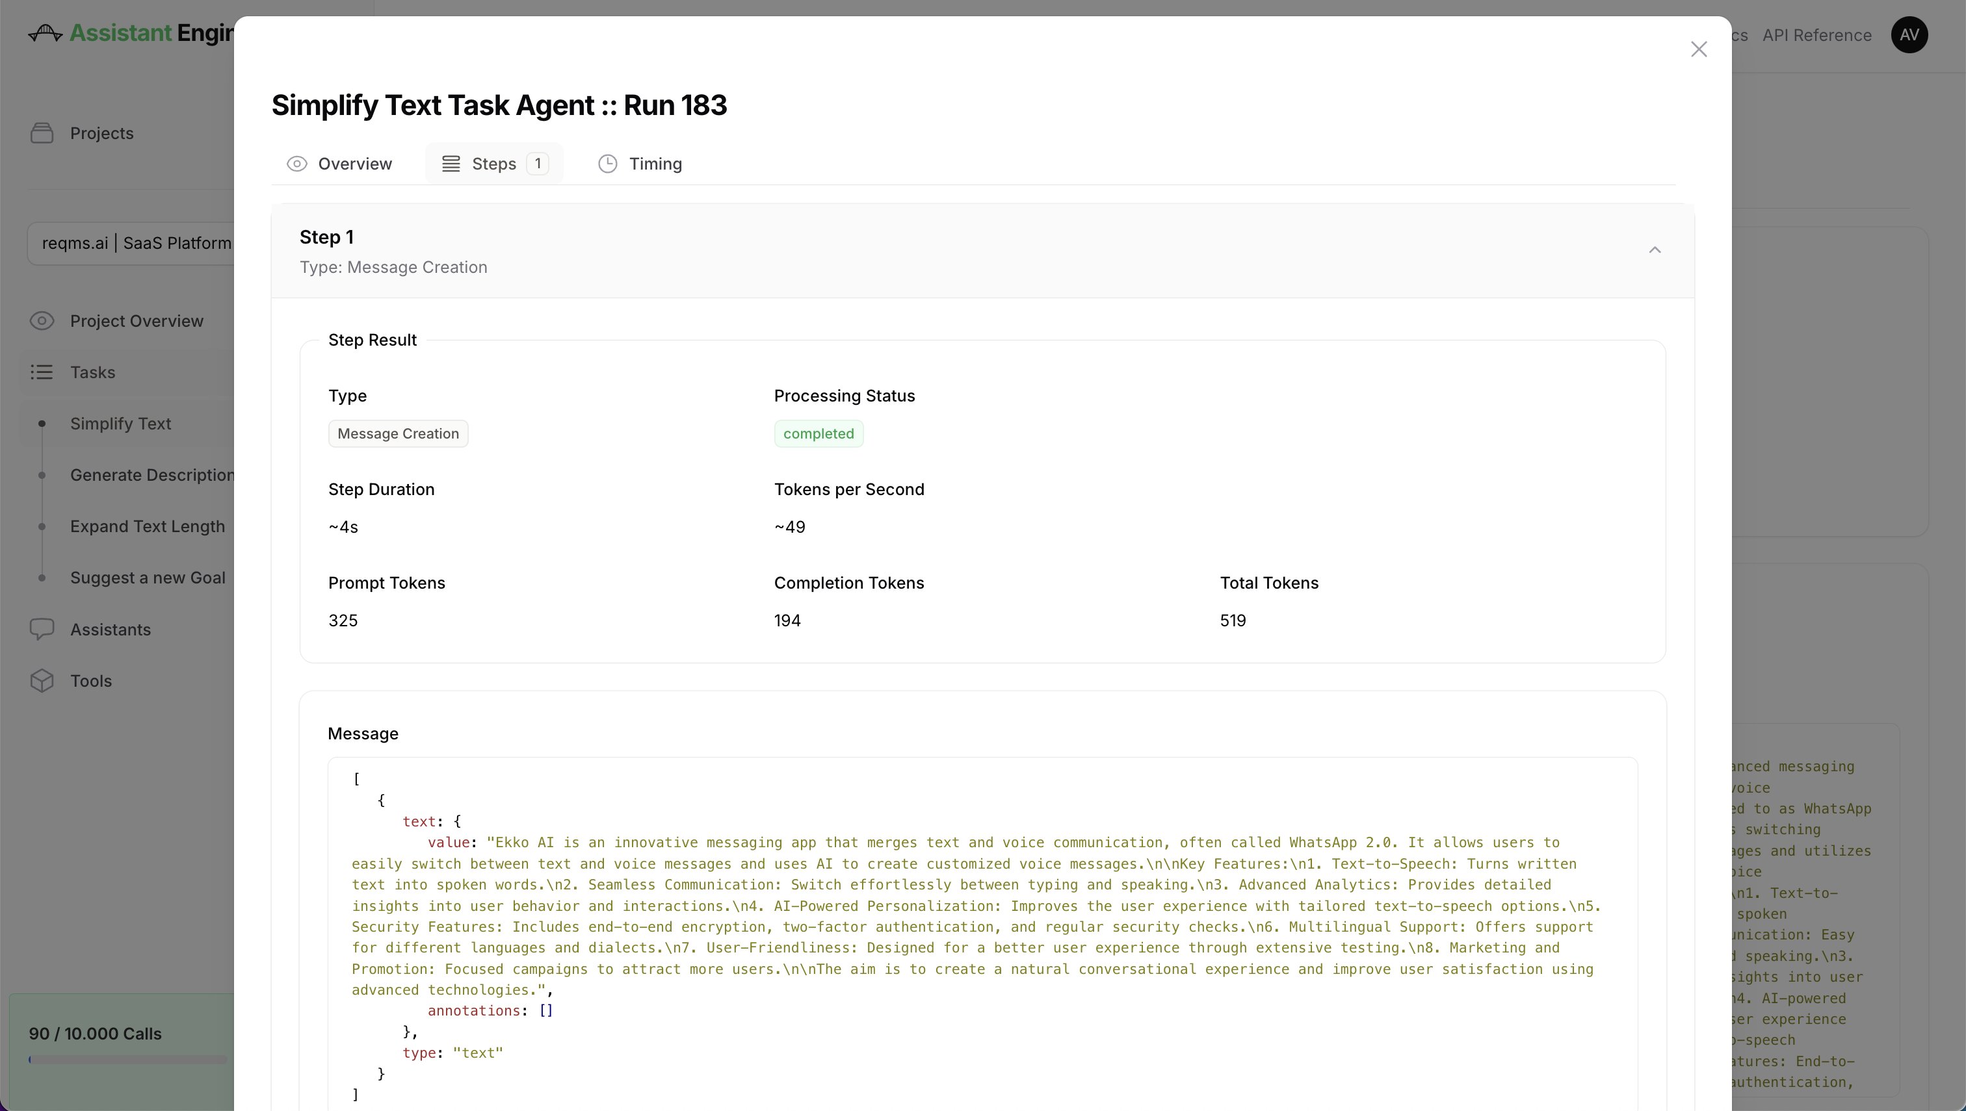The height and width of the screenshot is (1111, 1966).
Task: Click the tokens per second value ~49
Action: 789,528
